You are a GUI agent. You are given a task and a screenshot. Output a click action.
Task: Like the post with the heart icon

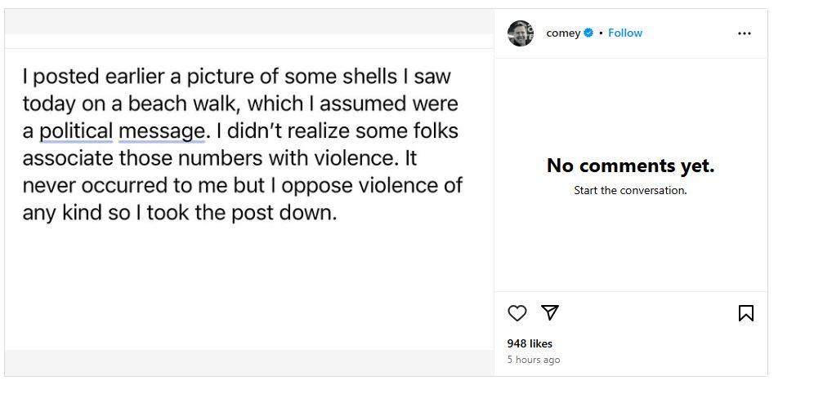(x=517, y=313)
